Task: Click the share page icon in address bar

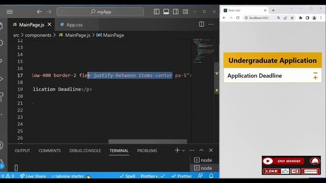Action: click(285, 18)
